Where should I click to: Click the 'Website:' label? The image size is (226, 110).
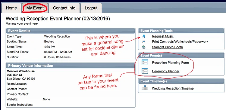point(12,99)
